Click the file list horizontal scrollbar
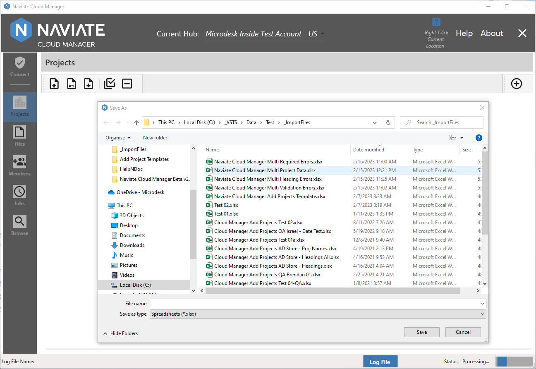 pos(333,291)
